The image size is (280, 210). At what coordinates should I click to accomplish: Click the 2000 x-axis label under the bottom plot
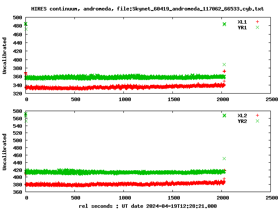[223, 198]
